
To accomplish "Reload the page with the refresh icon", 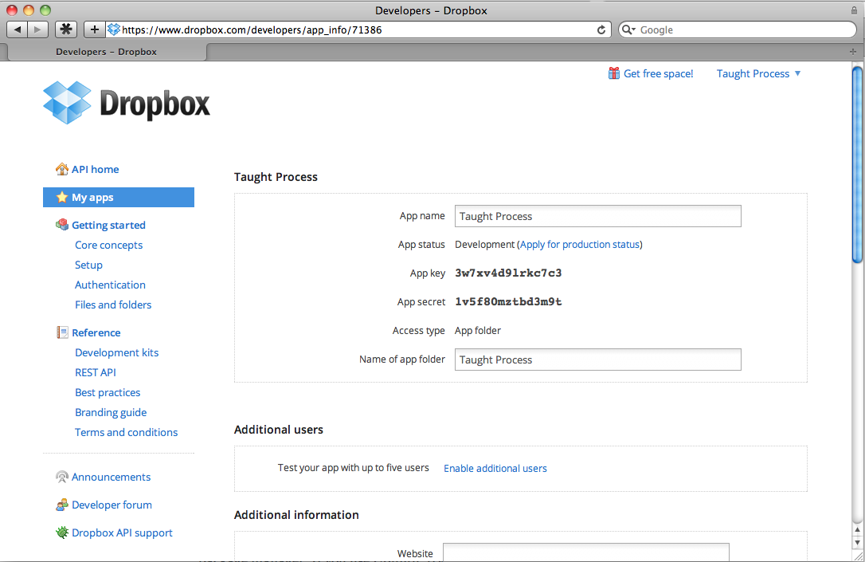I will point(601,29).
